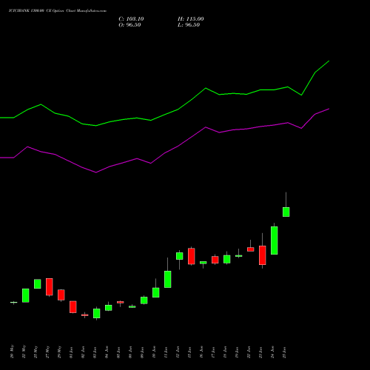Image resolution: width=370 pixels, height=370 pixels.
Task: Click the 11 Jun date label
Action: click(x=166, y=352)
